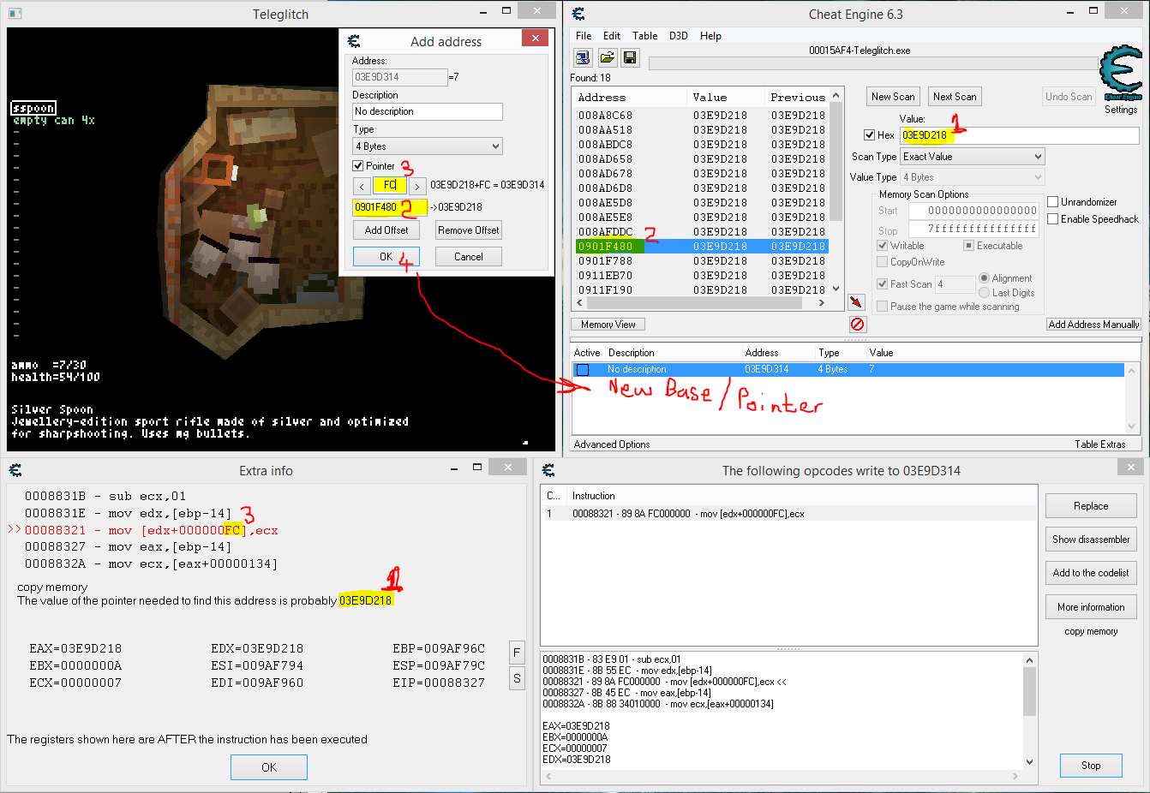This screenshot has width=1150, height=793.
Task: Click the open cheat table folder icon
Action: coord(607,57)
